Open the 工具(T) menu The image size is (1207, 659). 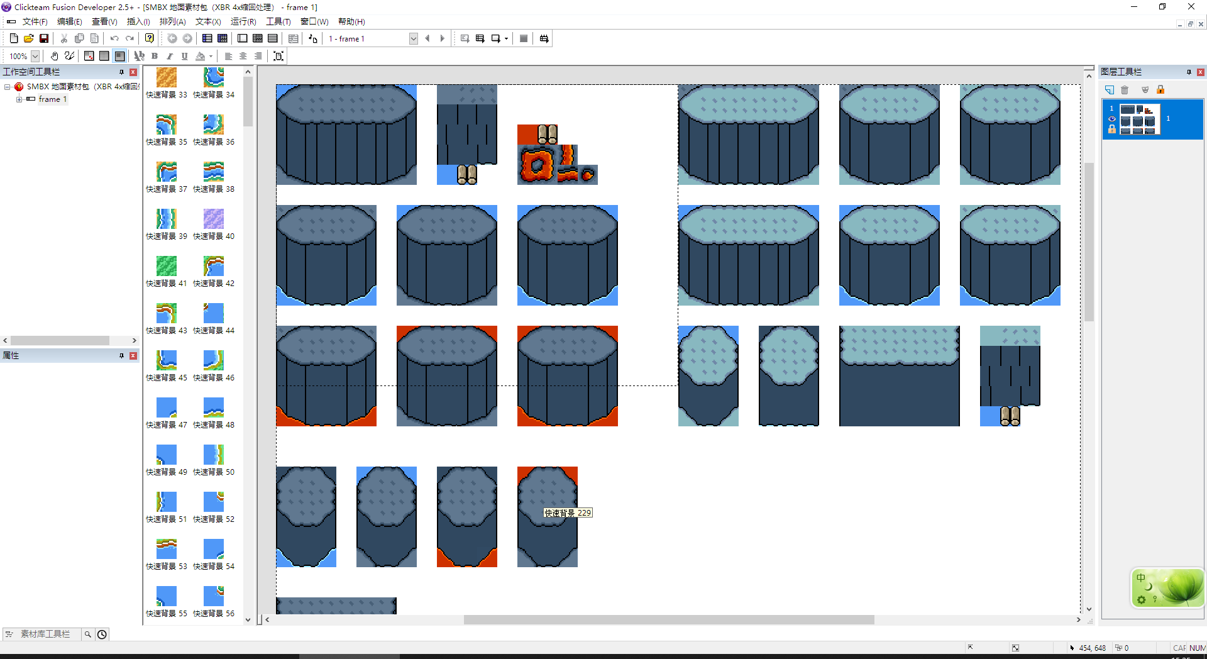(278, 21)
